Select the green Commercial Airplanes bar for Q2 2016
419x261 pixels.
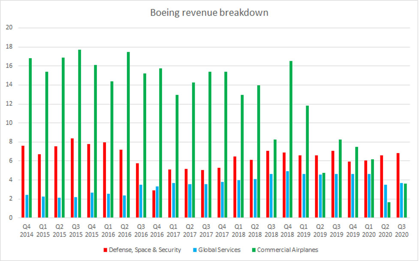(x=128, y=135)
